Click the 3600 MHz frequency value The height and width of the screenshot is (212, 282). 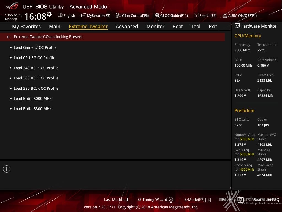coord(242,50)
